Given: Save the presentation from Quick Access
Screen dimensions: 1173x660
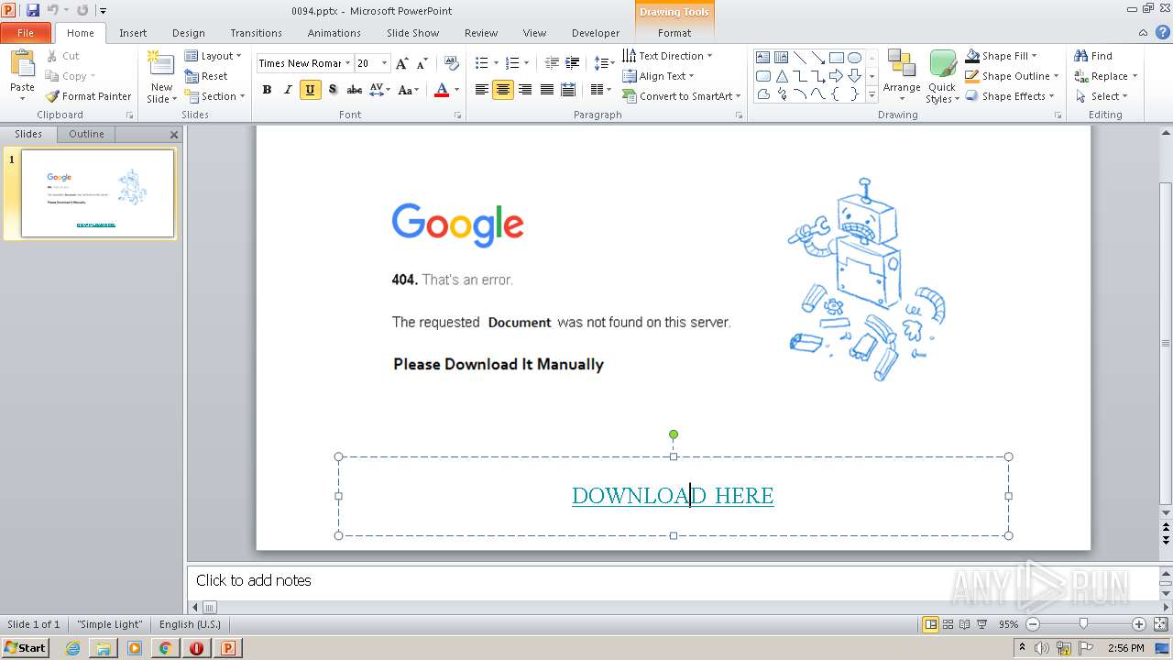Looking at the screenshot, I should pyautogui.click(x=33, y=10).
